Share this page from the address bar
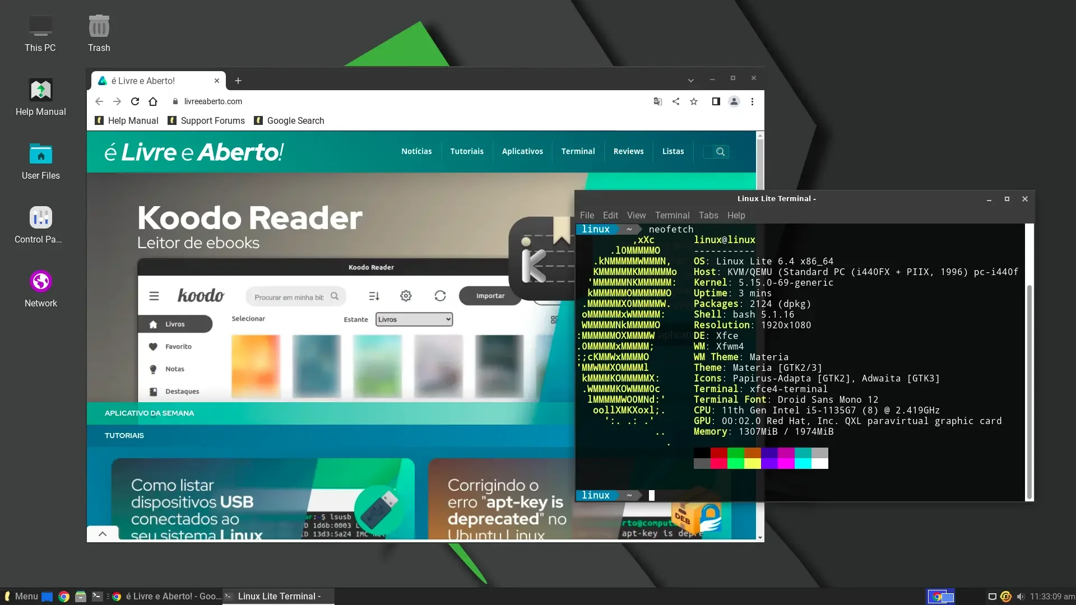The width and height of the screenshot is (1076, 605). pyautogui.click(x=676, y=101)
